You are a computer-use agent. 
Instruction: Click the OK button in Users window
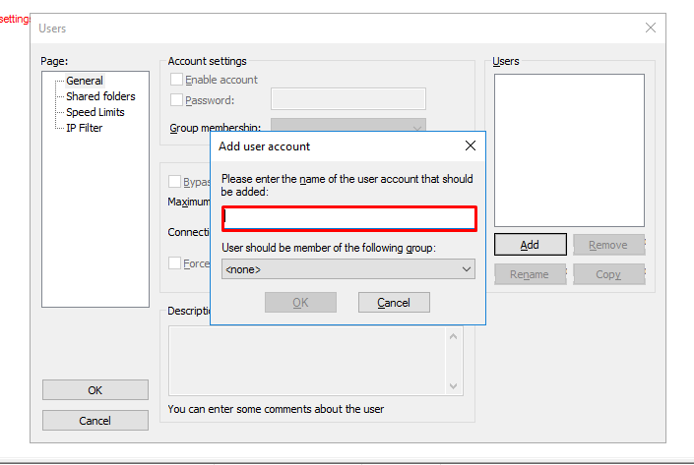coord(95,390)
